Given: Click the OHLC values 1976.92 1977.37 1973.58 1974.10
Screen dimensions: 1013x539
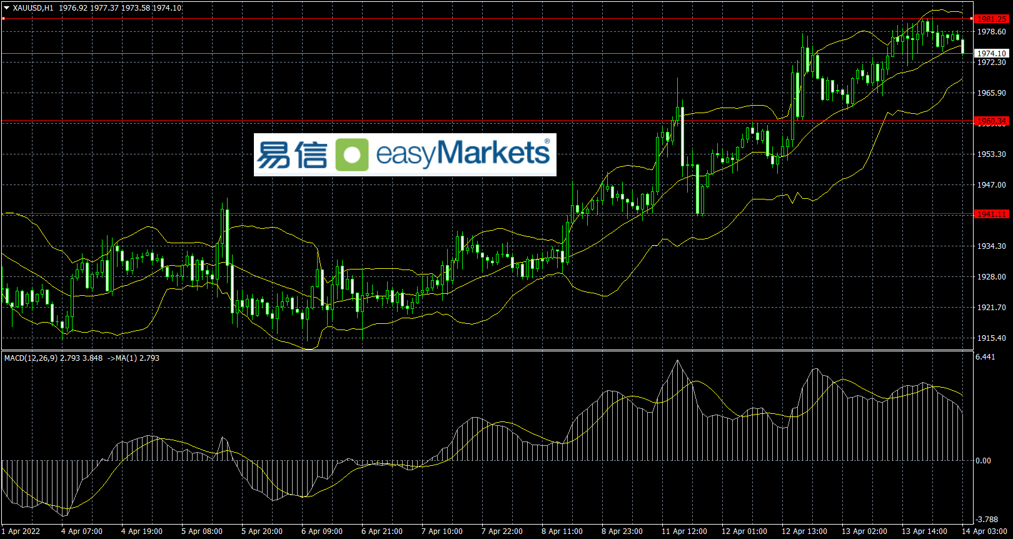Looking at the screenshot, I should (120, 8).
